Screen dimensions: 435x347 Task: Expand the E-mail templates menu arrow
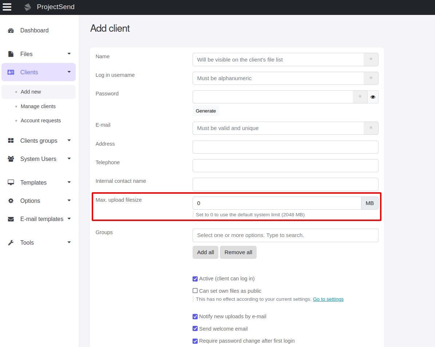pyautogui.click(x=69, y=218)
